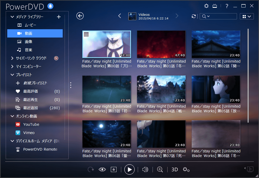The image size is (259, 178).
Task: Go to previous folder with left chevron
Action: (120, 16)
